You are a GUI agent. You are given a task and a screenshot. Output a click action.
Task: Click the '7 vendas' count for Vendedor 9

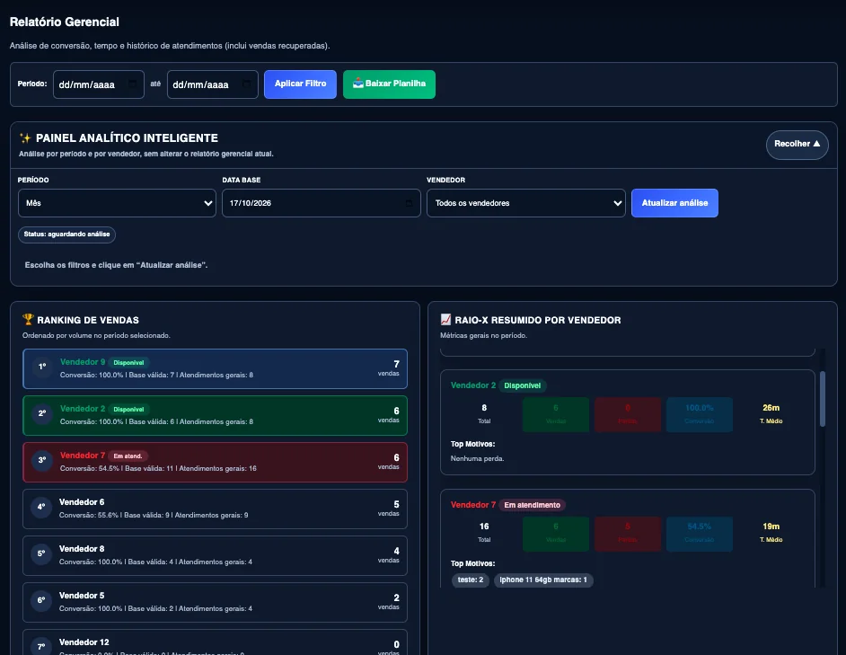[x=389, y=367]
